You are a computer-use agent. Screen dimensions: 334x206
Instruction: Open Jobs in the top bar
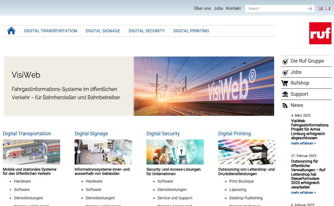(x=218, y=8)
